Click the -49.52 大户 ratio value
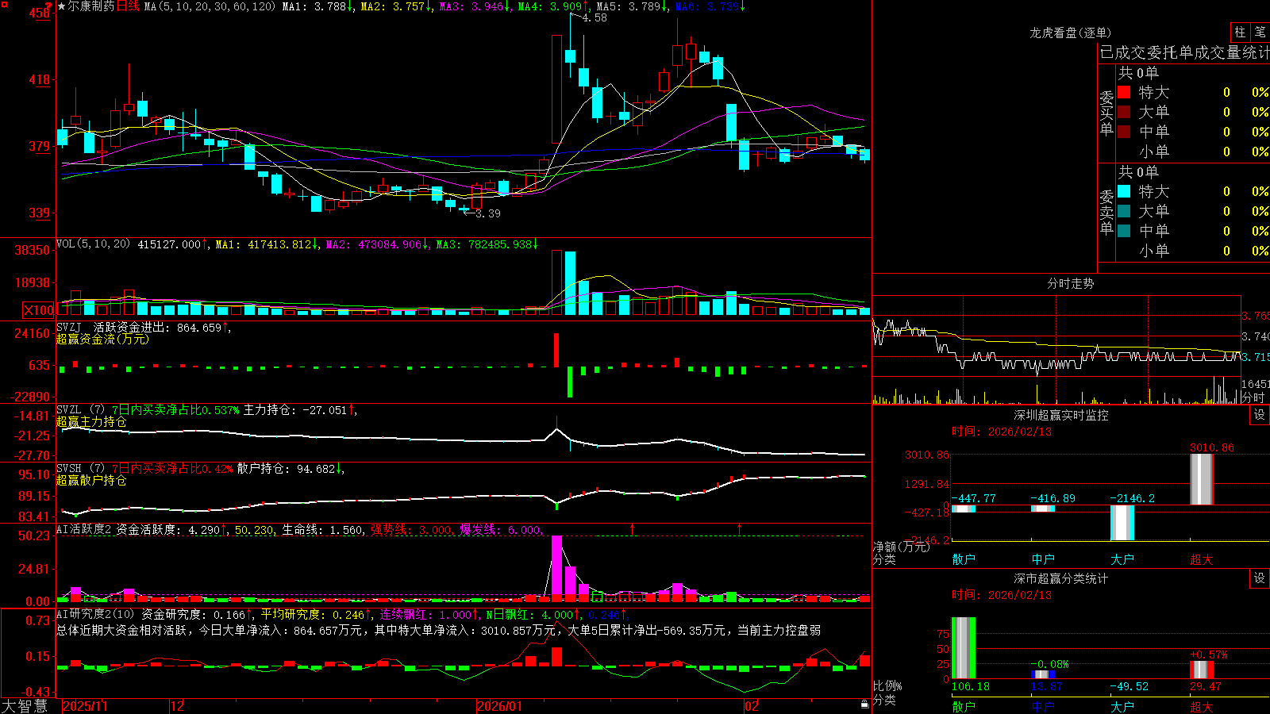Screen dimensions: 1270x714 [1129, 686]
